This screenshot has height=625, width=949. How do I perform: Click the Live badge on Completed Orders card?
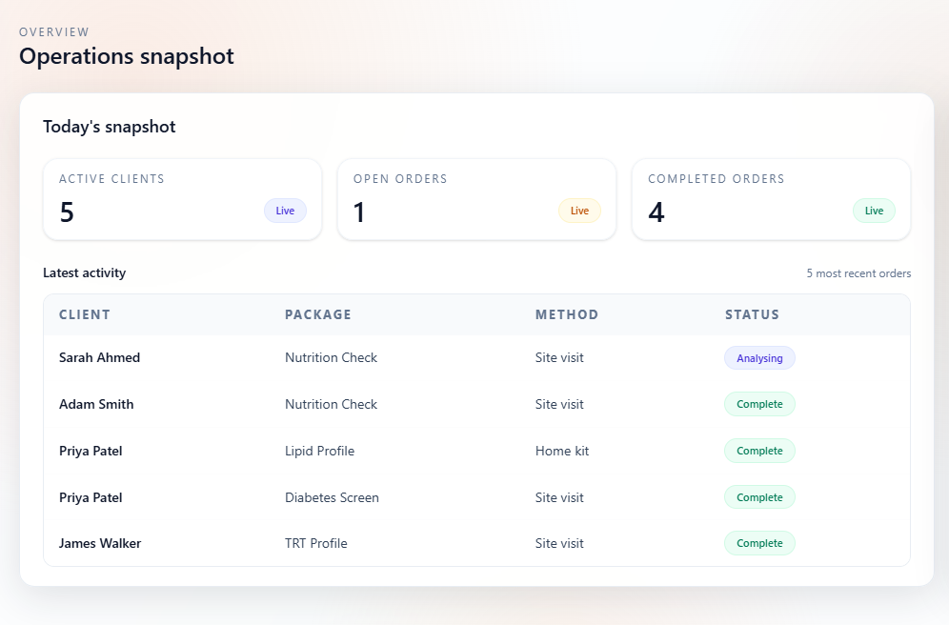click(x=874, y=211)
